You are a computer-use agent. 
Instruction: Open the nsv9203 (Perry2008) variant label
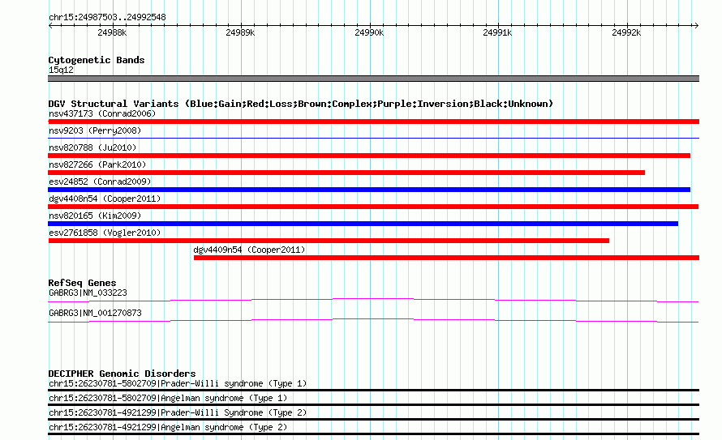[95, 130]
